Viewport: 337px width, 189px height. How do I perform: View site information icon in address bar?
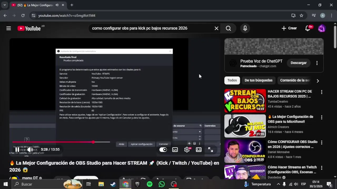33,15
